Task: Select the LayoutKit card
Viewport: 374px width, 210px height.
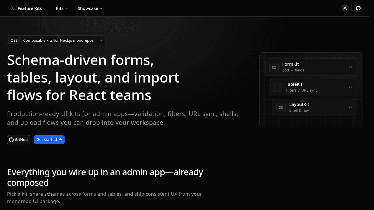Action: (314, 107)
